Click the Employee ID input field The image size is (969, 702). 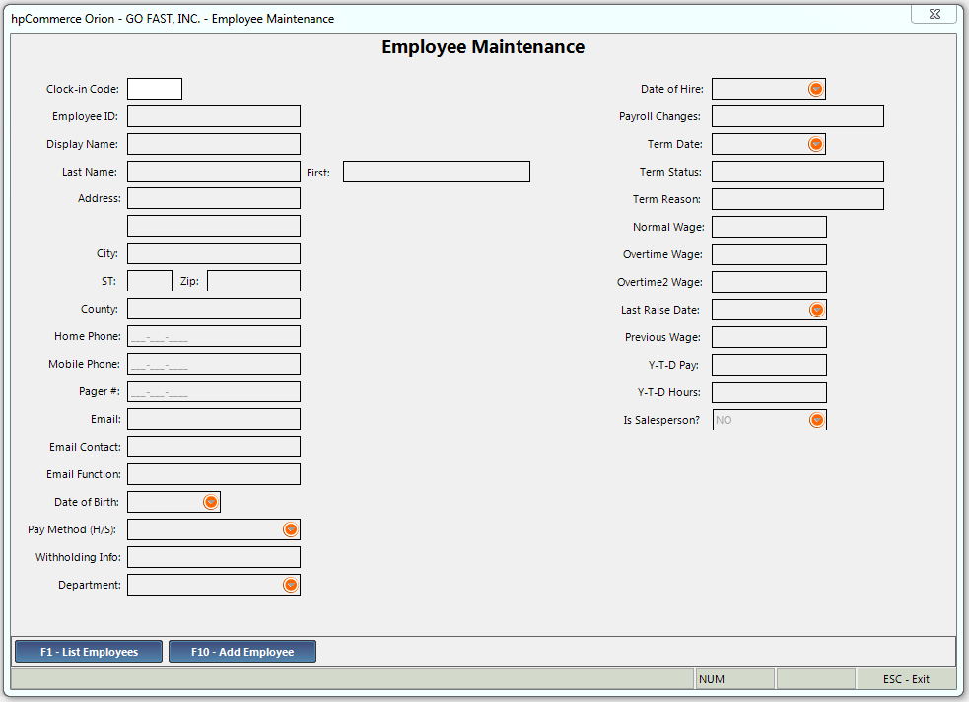pos(213,115)
